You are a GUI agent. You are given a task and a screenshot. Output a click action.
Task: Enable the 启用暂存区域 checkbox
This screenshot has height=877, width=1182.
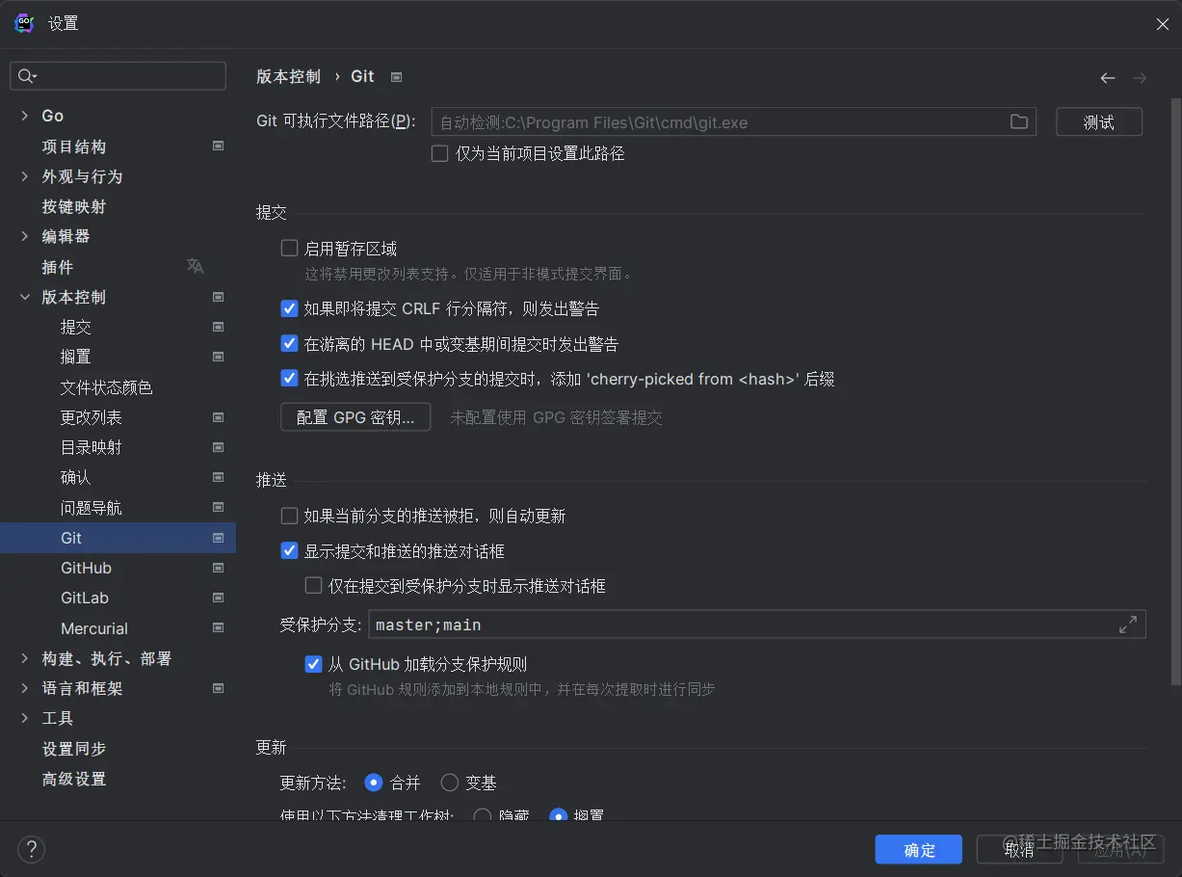point(289,248)
